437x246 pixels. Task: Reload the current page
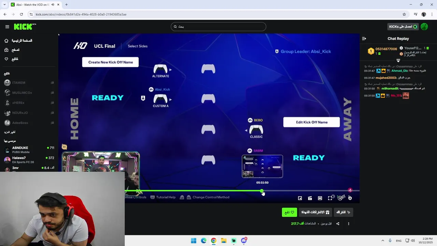point(21,14)
